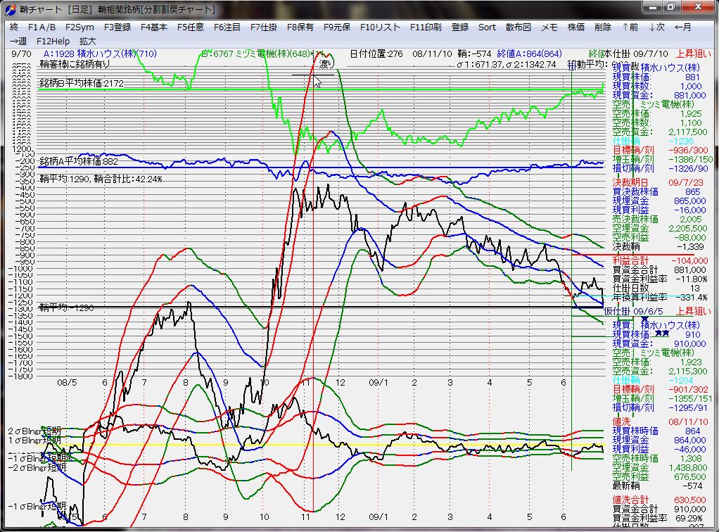The width and height of the screenshot is (719, 532).
Task: Click the 日付位置:276 text
Action: pyautogui.click(x=376, y=53)
